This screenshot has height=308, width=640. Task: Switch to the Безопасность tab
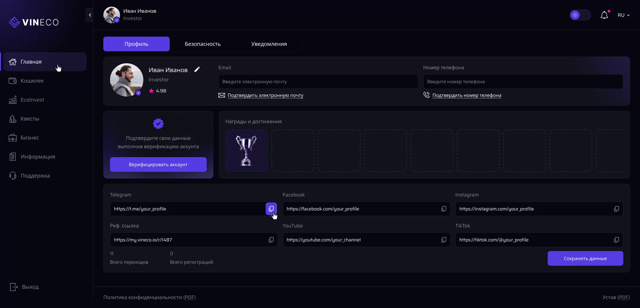pyautogui.click(x=203, y=44)
